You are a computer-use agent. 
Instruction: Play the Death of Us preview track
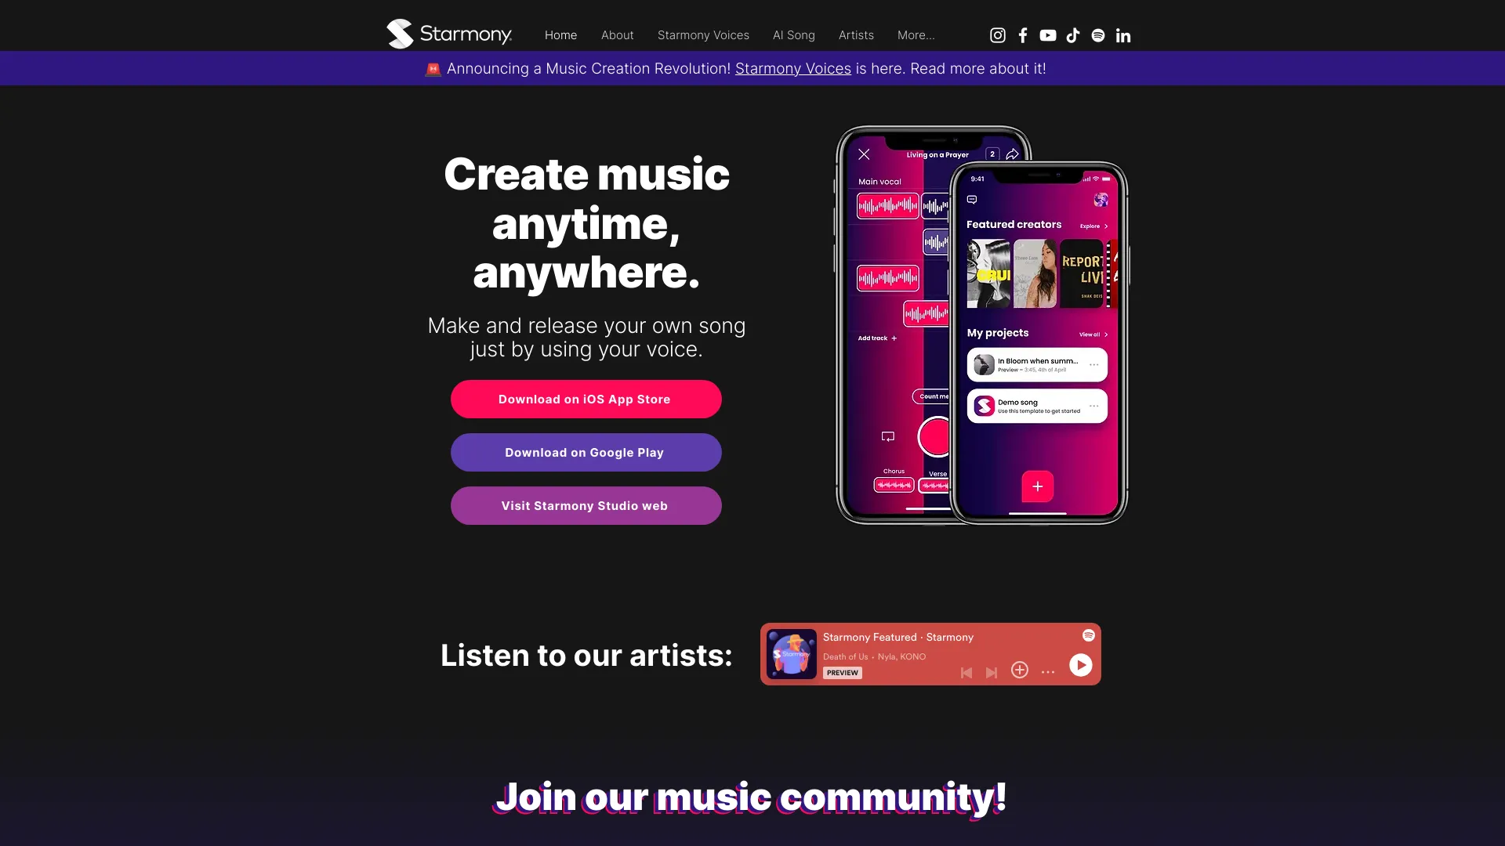point(1080,665)
